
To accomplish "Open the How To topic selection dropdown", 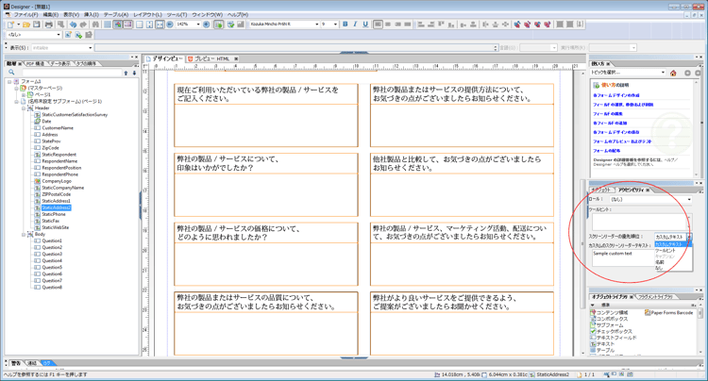I will (x=663, y=73).
